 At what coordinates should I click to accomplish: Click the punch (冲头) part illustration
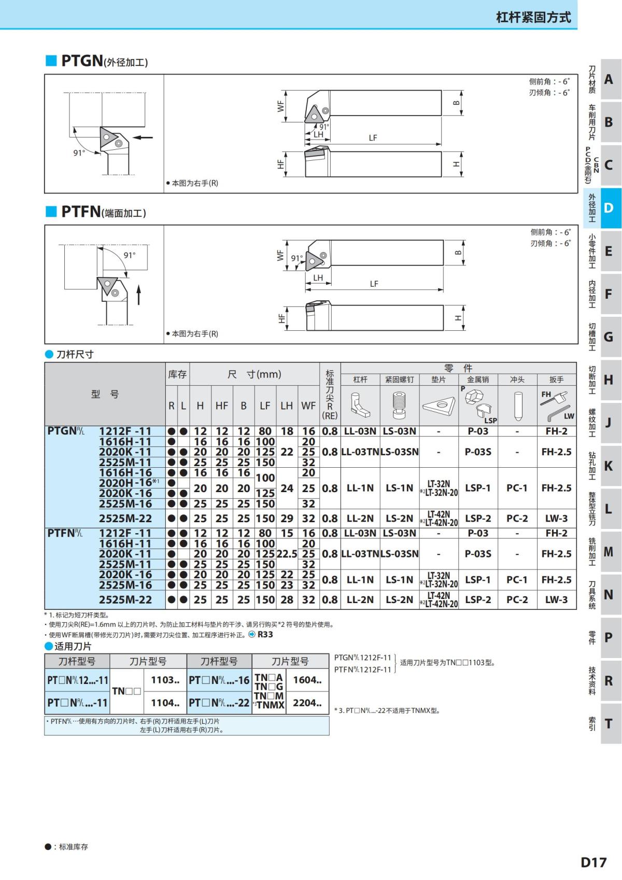517,405
